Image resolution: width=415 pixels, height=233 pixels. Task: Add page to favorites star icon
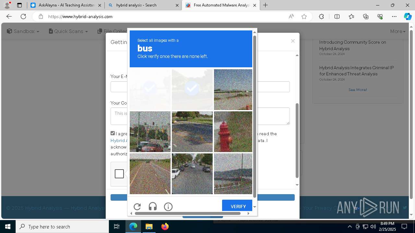pos(304,17)
